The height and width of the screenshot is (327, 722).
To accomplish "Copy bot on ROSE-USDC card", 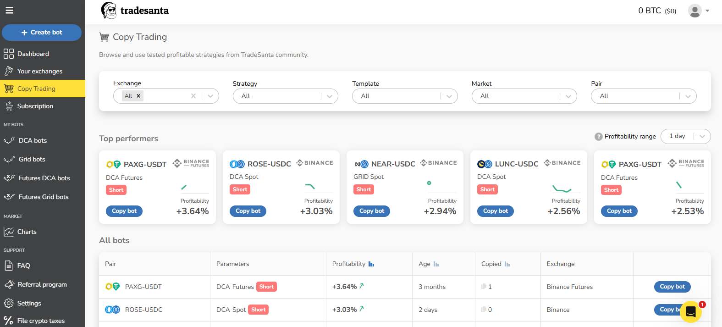I will (248, 211).
